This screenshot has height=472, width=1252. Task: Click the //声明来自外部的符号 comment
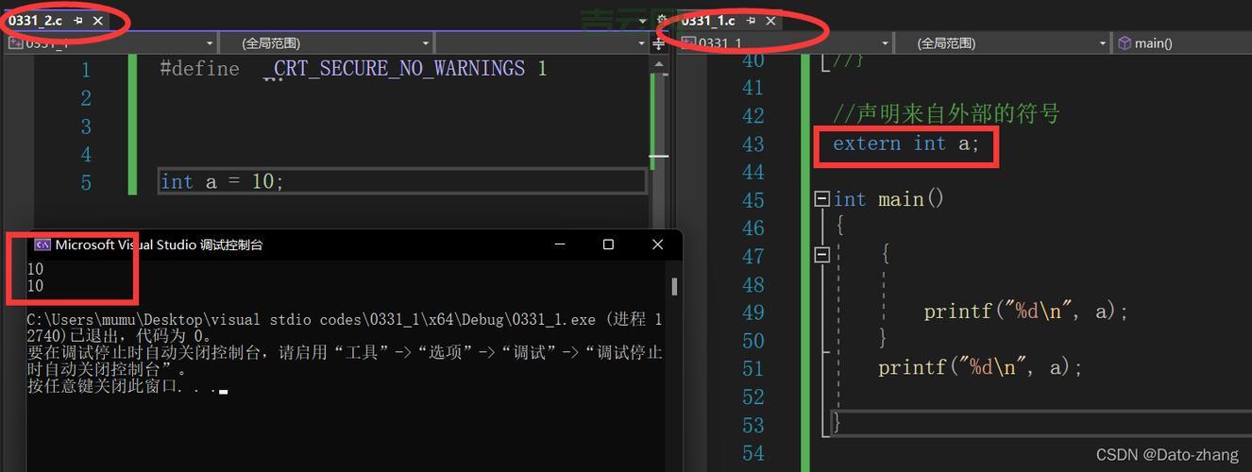coord(946,114)
